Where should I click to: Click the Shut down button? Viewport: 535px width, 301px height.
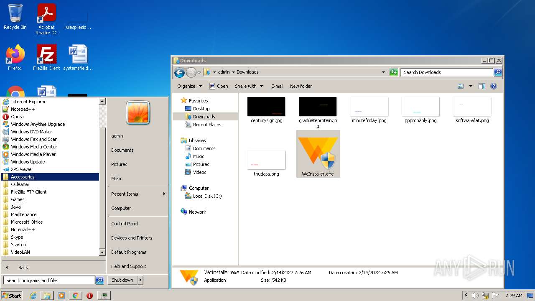pyautogui.click(x=122, y=280)
